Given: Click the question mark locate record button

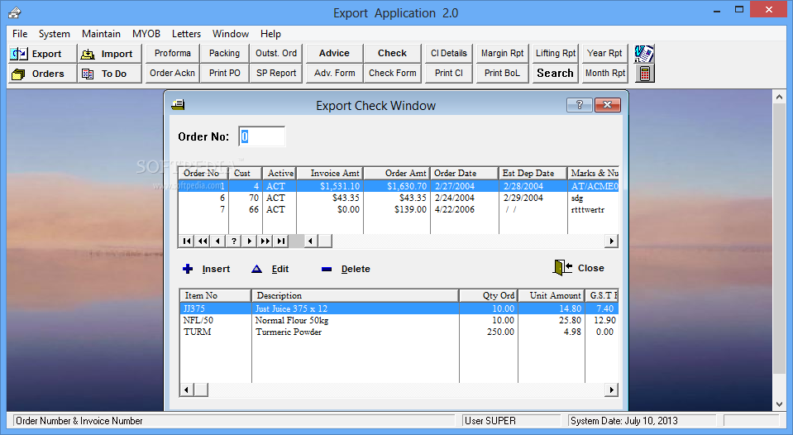Looking at the screenshot, I should point(234,241).
